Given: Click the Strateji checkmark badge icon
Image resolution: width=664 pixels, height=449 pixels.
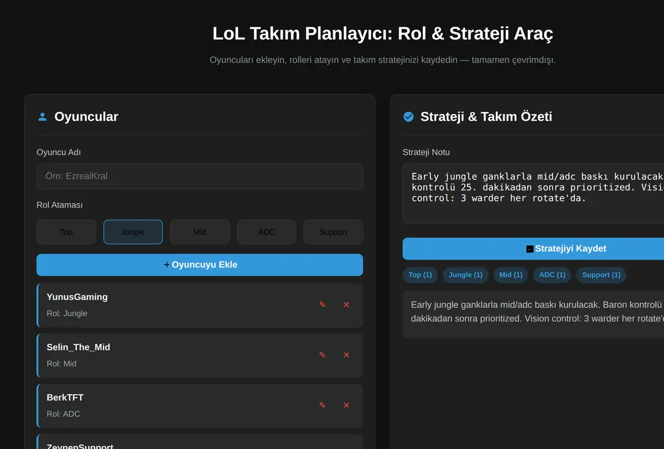Looking at the screenshot, I should point(408,117).
